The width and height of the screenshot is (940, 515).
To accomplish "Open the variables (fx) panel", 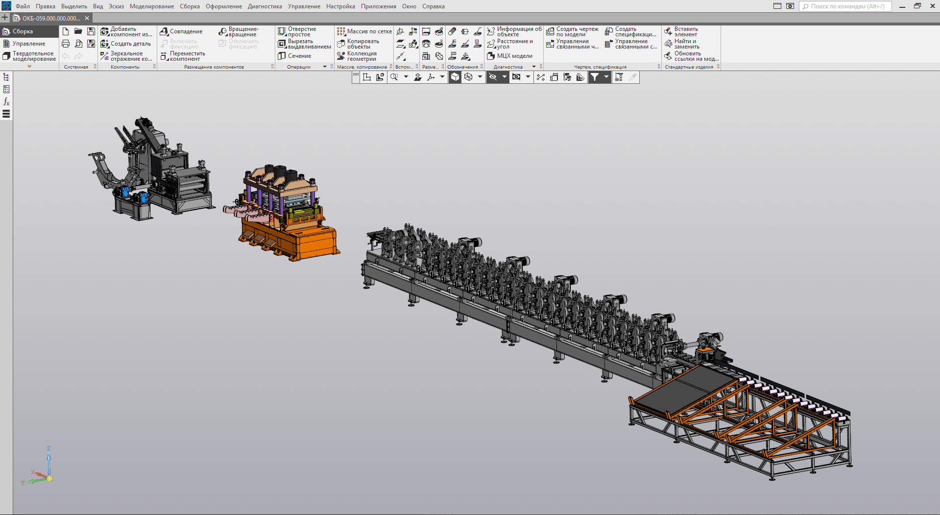I will point(6,101).
